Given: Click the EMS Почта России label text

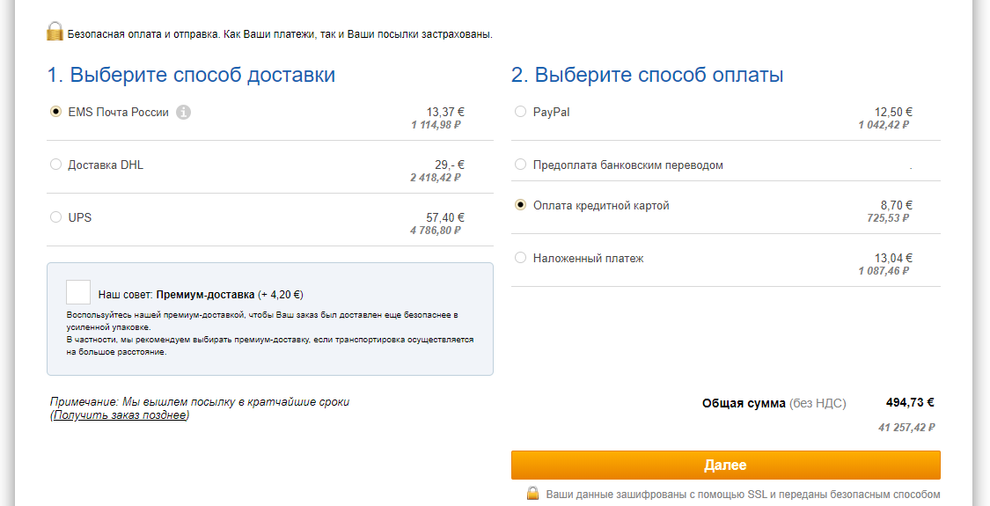Looking at the screenshot, I should [118, 112].
